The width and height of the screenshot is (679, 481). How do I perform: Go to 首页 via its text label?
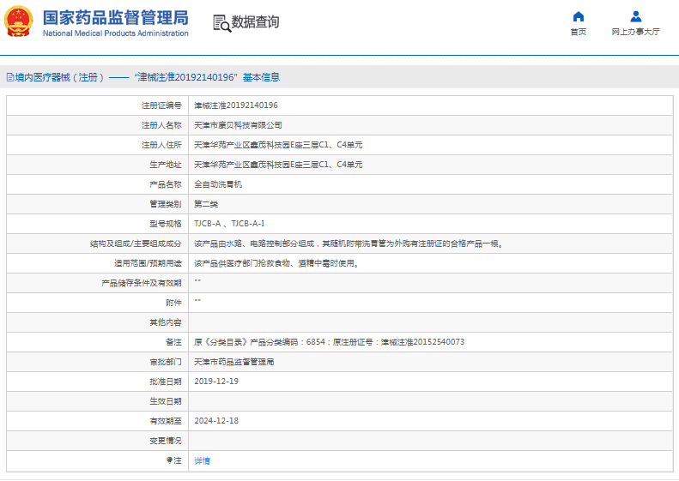click(x=578, y=32)
